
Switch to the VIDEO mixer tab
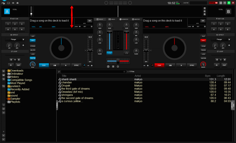pyautogui.click(x=112, y=19)
